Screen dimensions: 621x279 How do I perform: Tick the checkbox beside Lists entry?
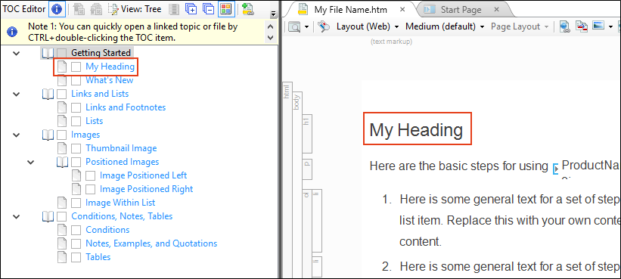pyautogui.click(x=76, y=121)
